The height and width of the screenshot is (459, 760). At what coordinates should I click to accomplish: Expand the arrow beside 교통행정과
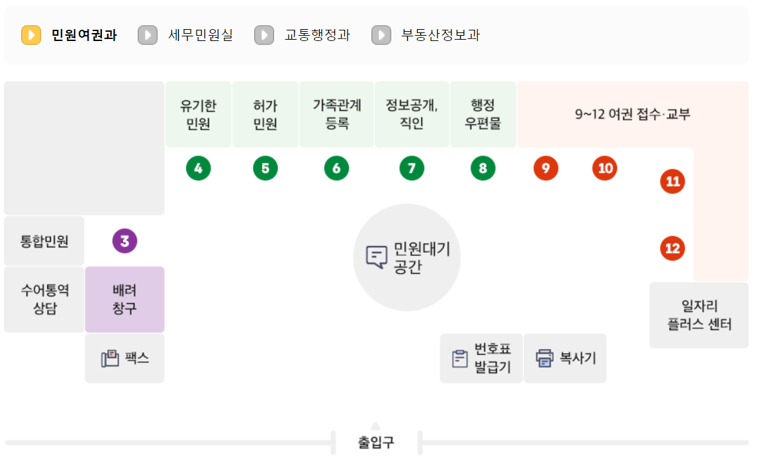click(x=264, y=35)
